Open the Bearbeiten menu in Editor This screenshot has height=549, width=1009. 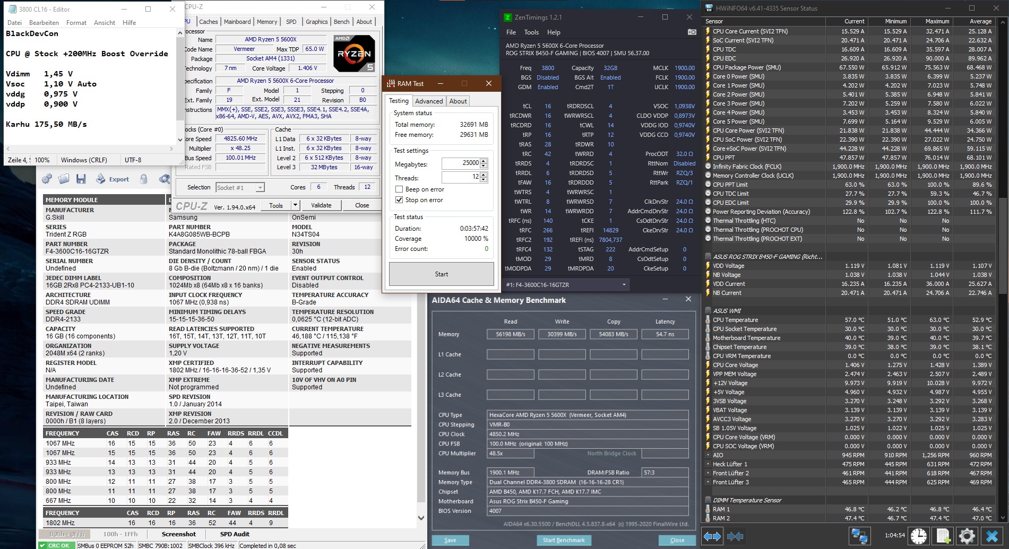[x=44, y=23]
